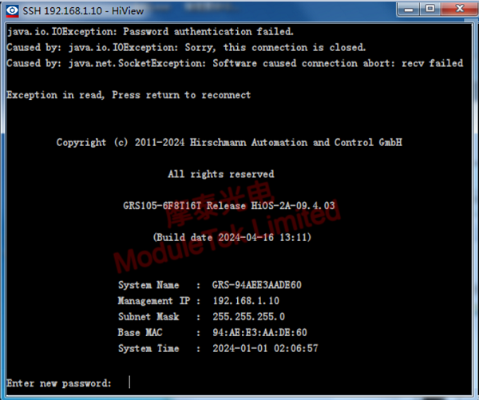Click 'Press return to reconnect' message
This screenshot has width=479, height=400.
tap(181, 95)
